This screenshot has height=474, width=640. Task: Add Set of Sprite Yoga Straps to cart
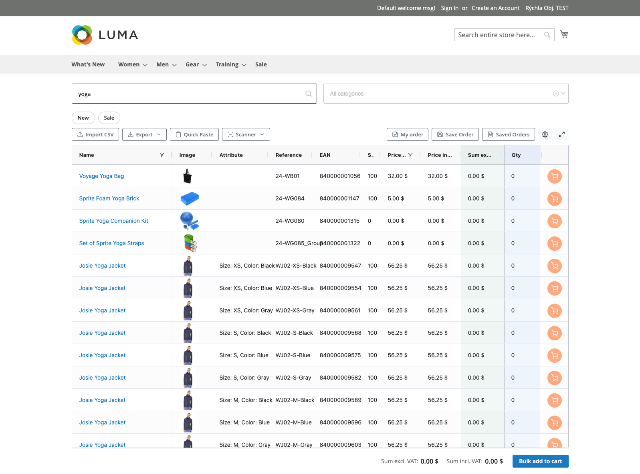(x=555, y=243)
